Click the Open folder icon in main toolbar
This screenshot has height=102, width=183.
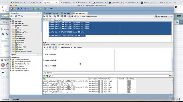tap(15, 8)
